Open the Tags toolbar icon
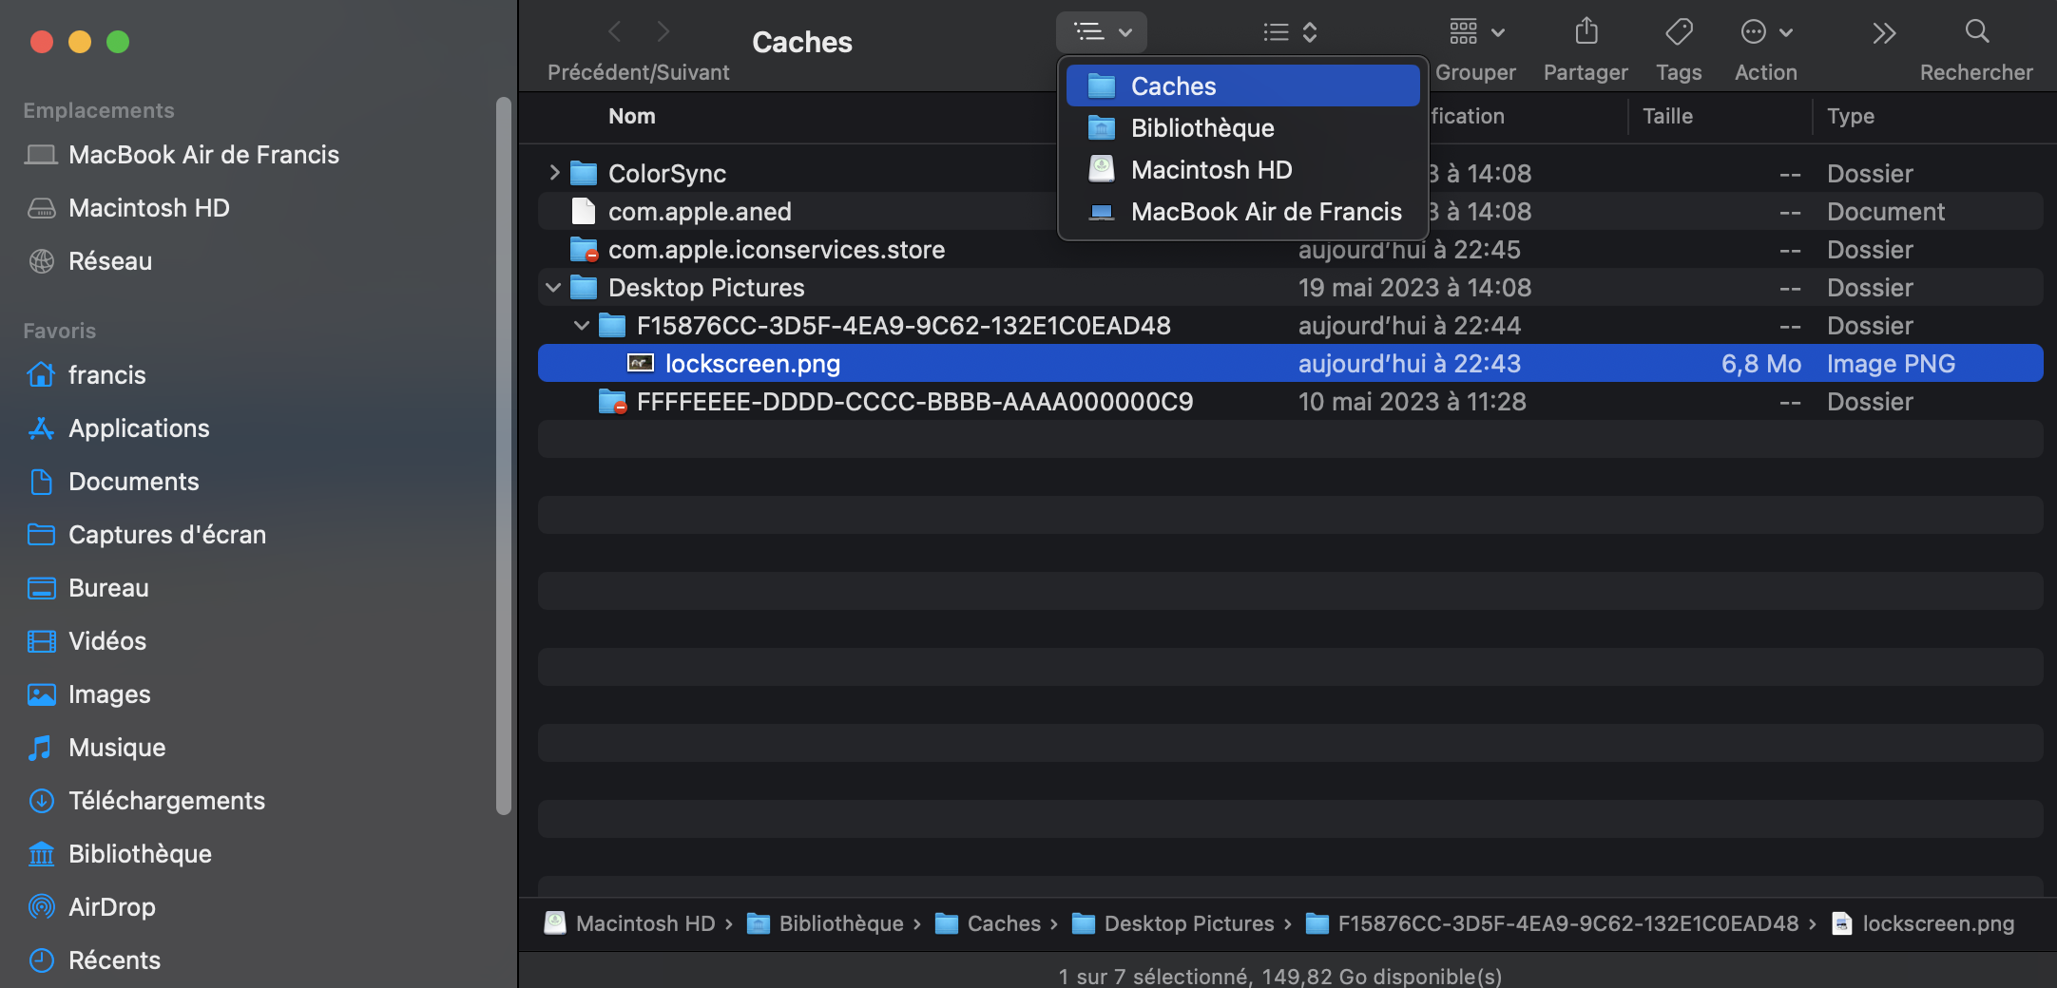Image resolution: width=2057 pixels, height=988 pixels. (1679, 32)
